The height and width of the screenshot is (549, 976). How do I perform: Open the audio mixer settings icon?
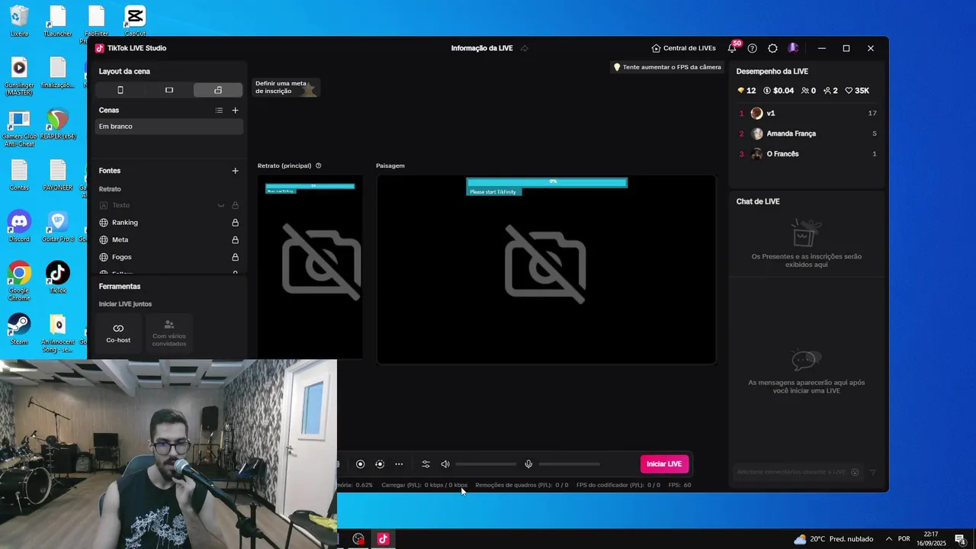pyautogui.click(x=425, y=464)
